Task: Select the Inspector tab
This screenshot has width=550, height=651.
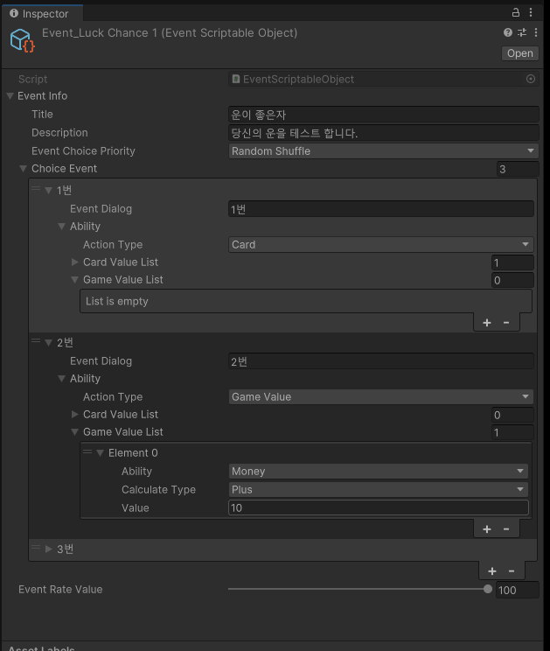Action: coord(40,14)
